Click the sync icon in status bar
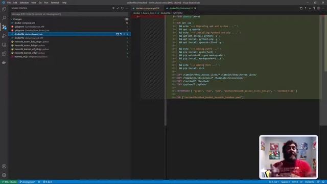The width and height of the screenshot is (327, 184). (39, 182)
